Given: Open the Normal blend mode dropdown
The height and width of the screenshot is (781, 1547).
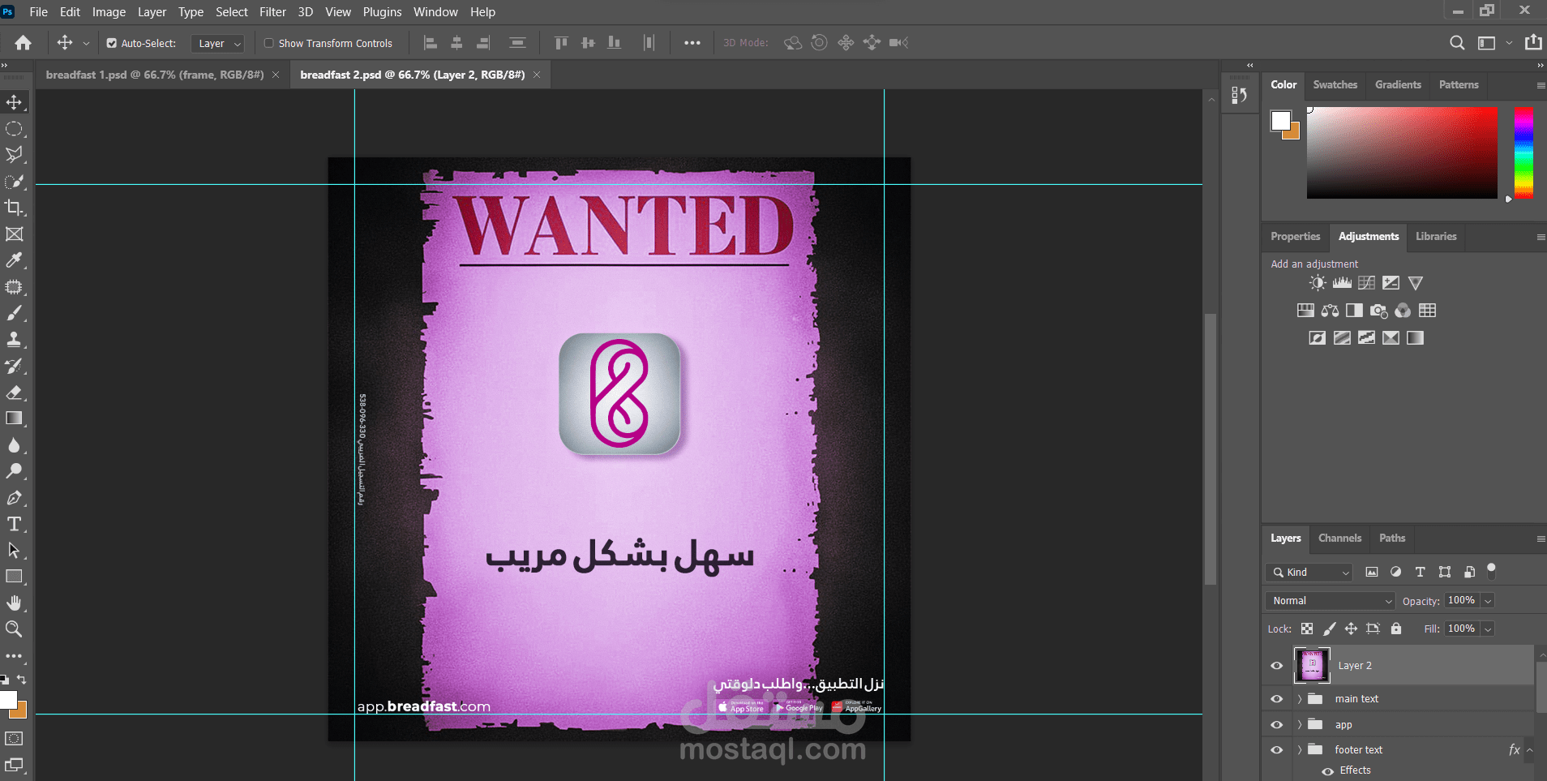Looking at the screenshot, I should point(1330,601).
